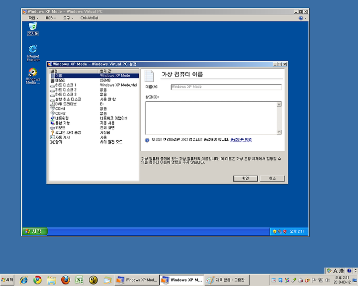
Task: Open Windows Explorer folder from taskbar
Action: (52, 280)
